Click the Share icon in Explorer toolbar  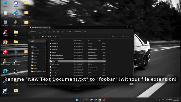58,32
